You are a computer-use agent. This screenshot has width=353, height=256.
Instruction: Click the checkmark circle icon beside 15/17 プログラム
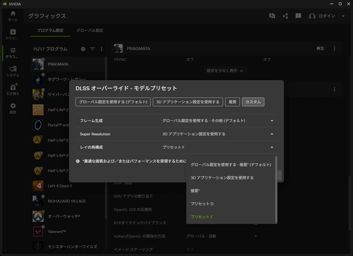click(x=83, y=49)
